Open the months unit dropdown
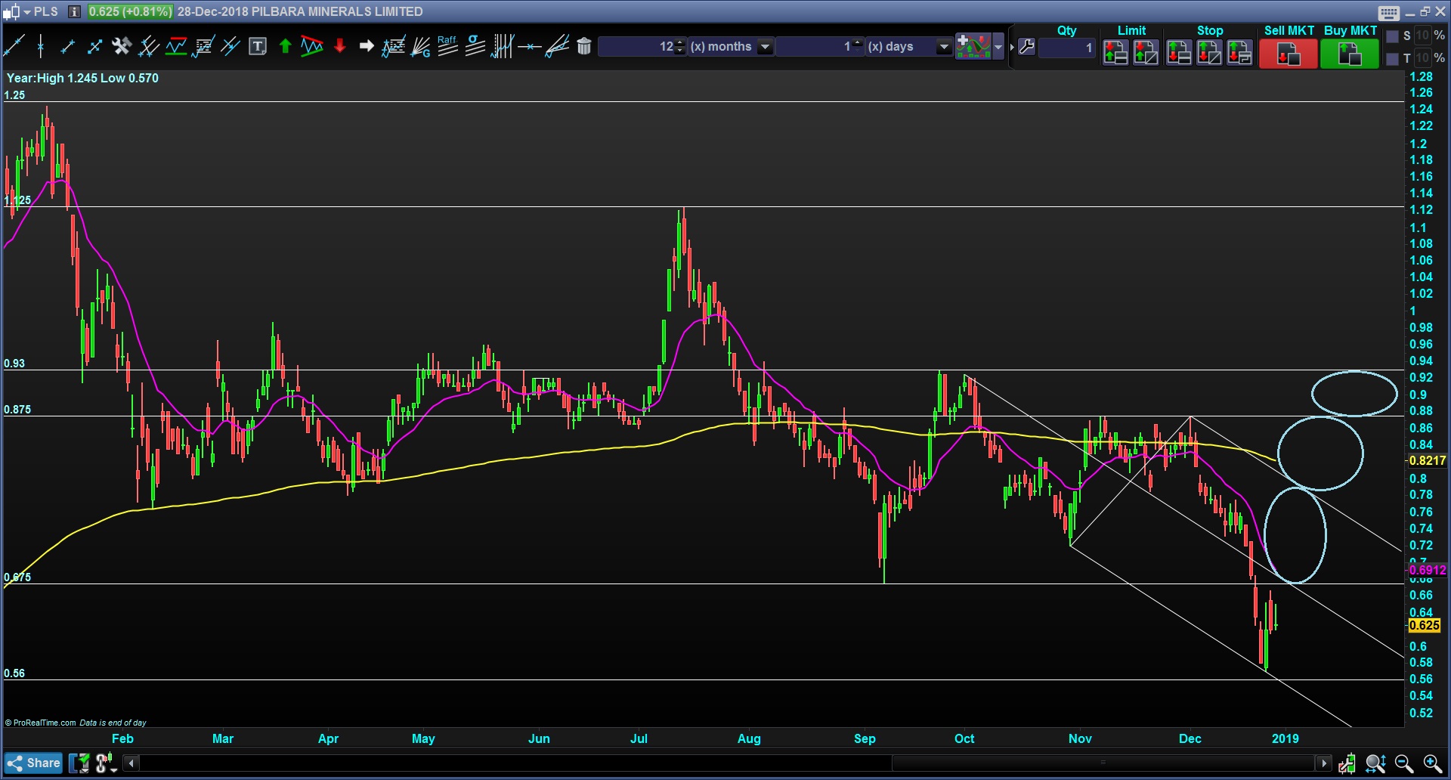Screen dimensions: 1451x780 pos(766,47)
